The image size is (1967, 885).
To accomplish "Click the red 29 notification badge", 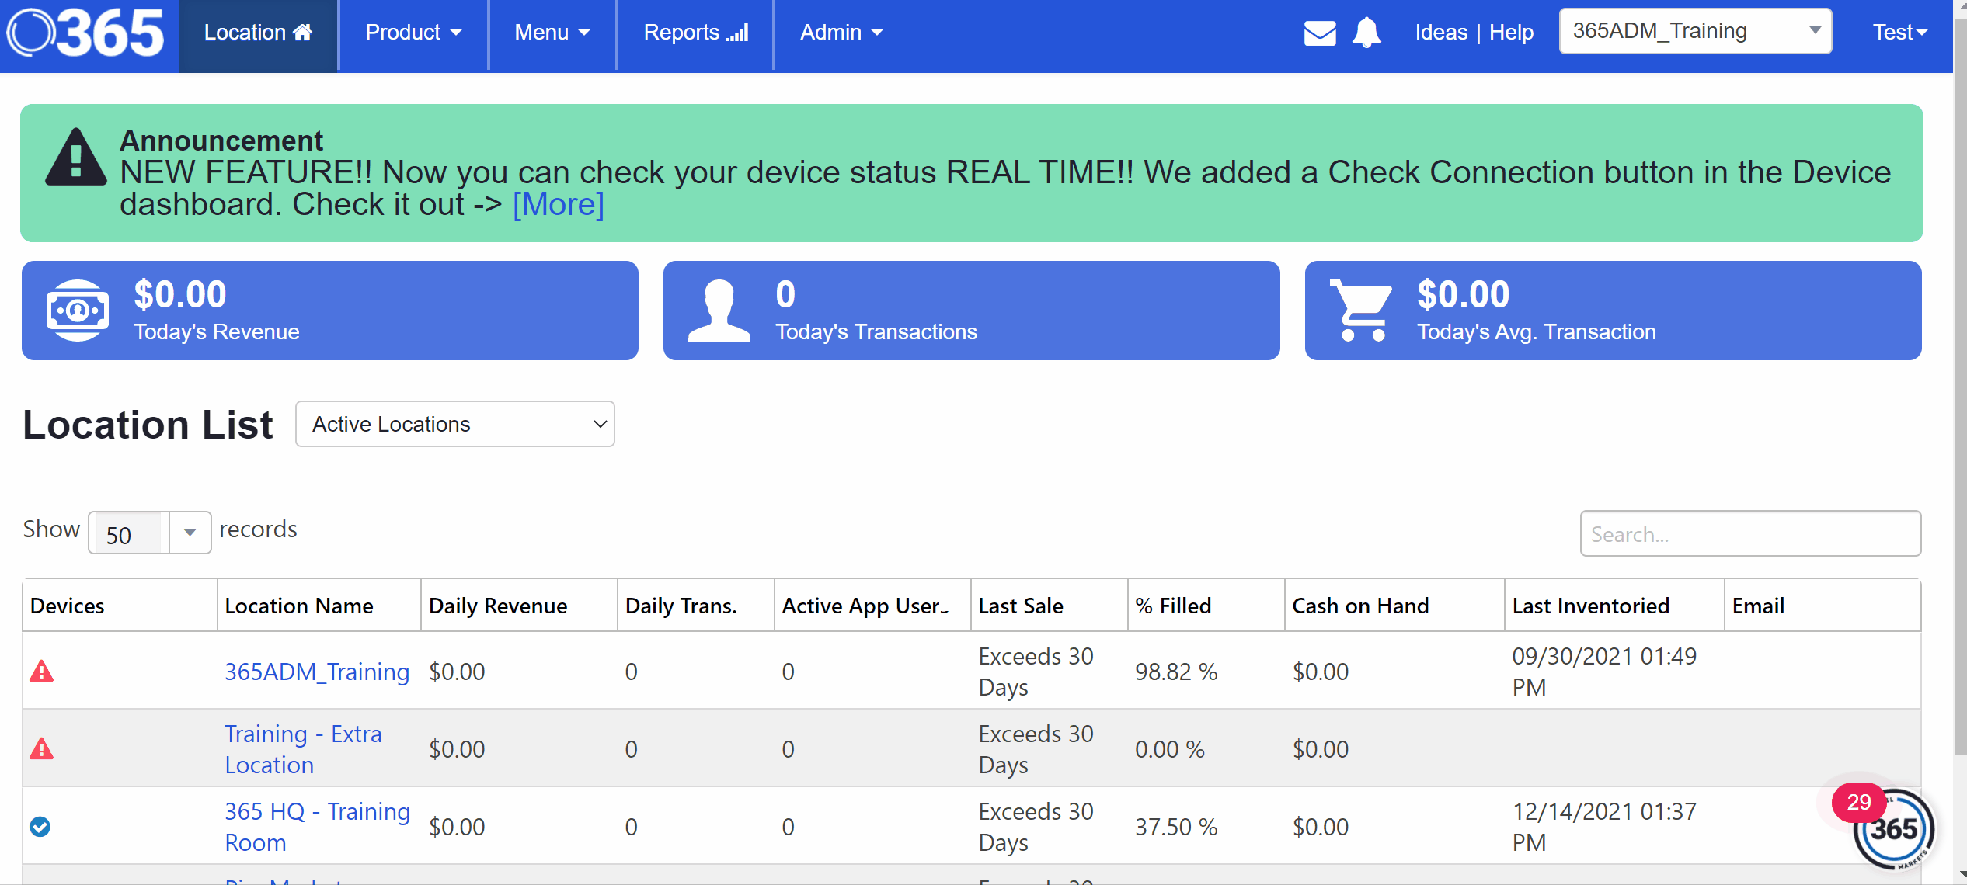I will pos(1859,803).
